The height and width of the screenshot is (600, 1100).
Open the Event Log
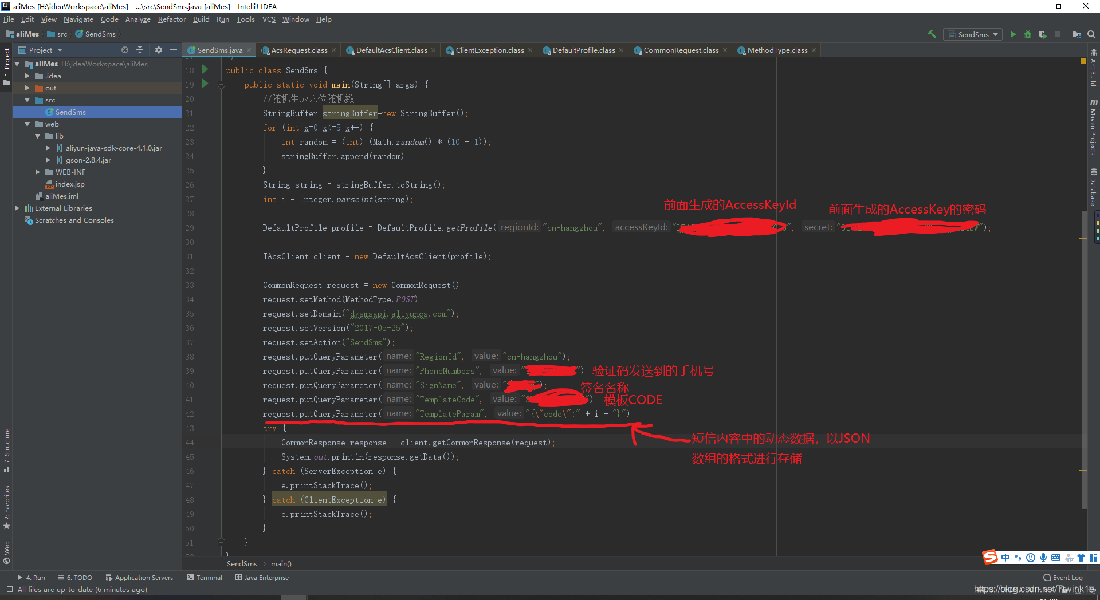point(1063,578)
